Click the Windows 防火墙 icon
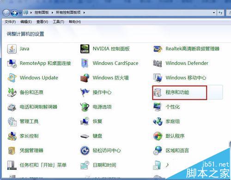 [85, 78]
